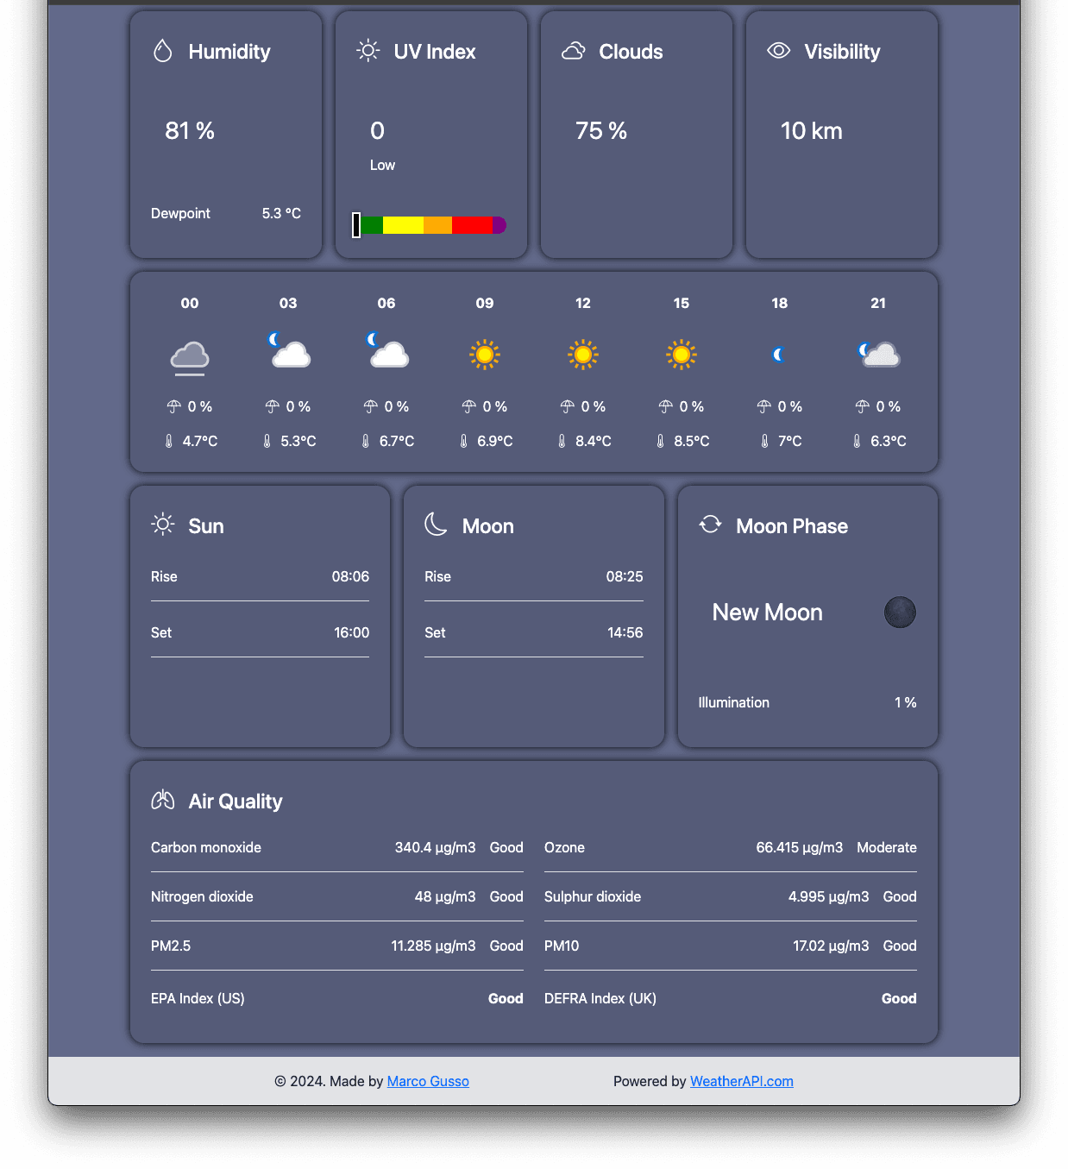Click the Humidity droplet icon
Viewport: 1068px width, 1169px height.
click(162, 51)
